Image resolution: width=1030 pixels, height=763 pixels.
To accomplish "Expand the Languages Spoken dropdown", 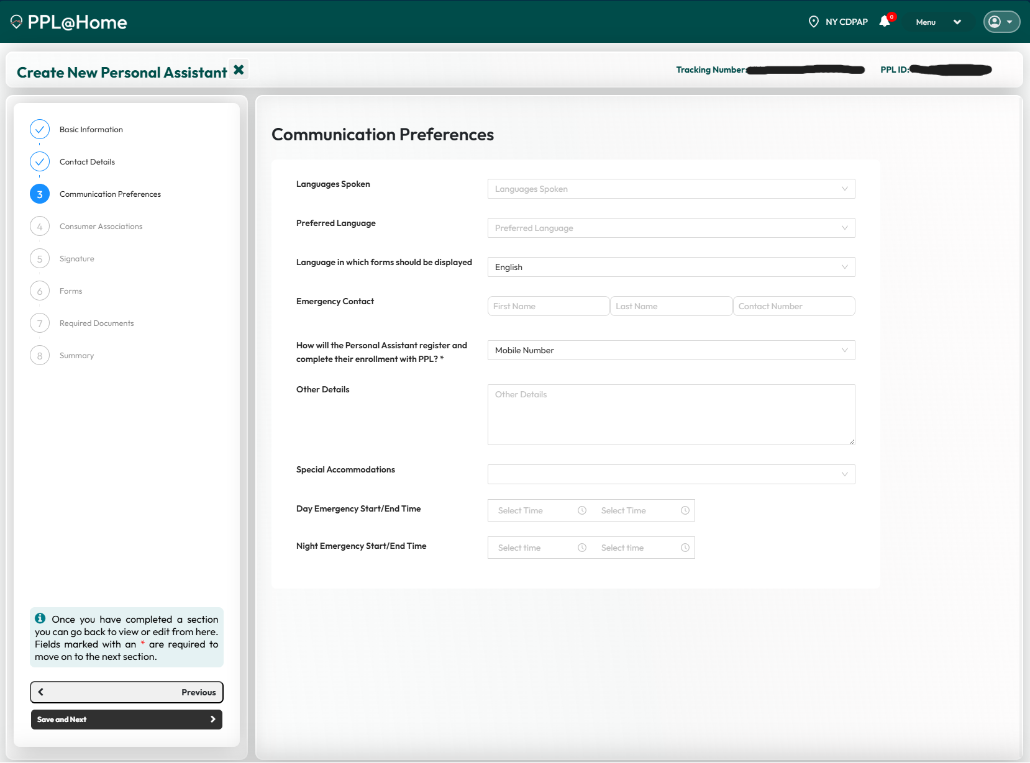I will pos(671,189).
